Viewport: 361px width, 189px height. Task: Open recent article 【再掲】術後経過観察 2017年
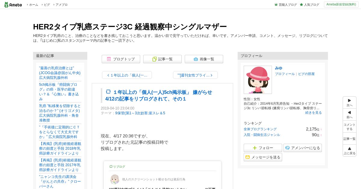pyautogui.click(x=60, y=165)
